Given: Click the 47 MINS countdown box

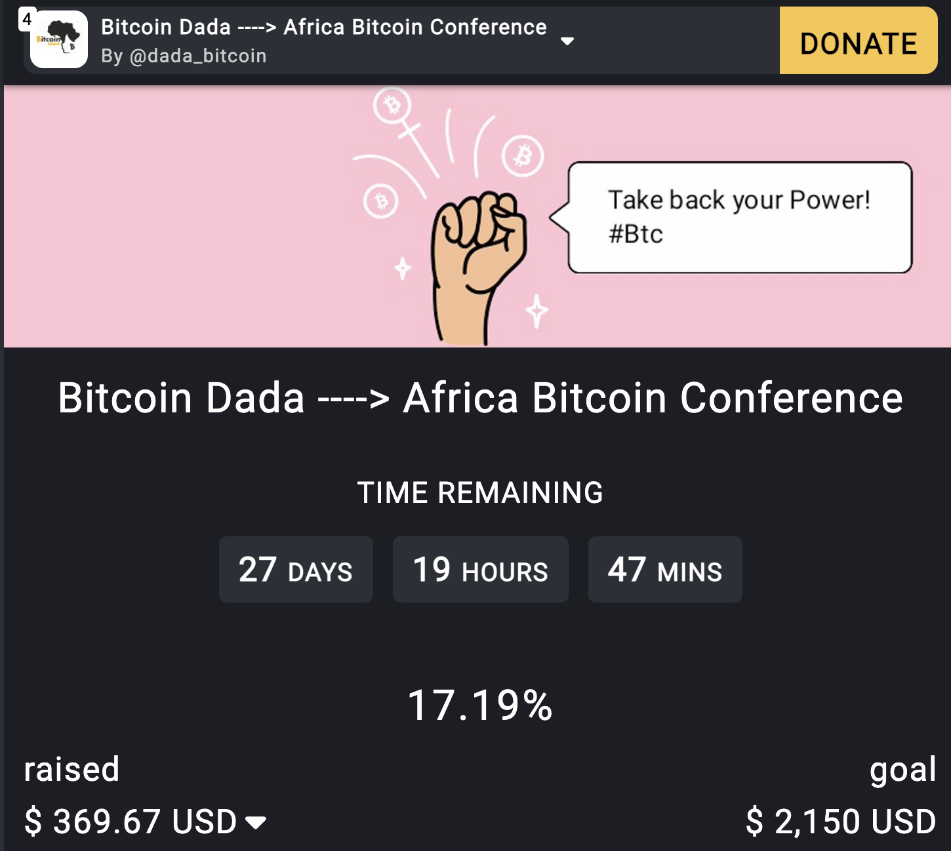Looking at the screenshot, I should tap(665, 570).
